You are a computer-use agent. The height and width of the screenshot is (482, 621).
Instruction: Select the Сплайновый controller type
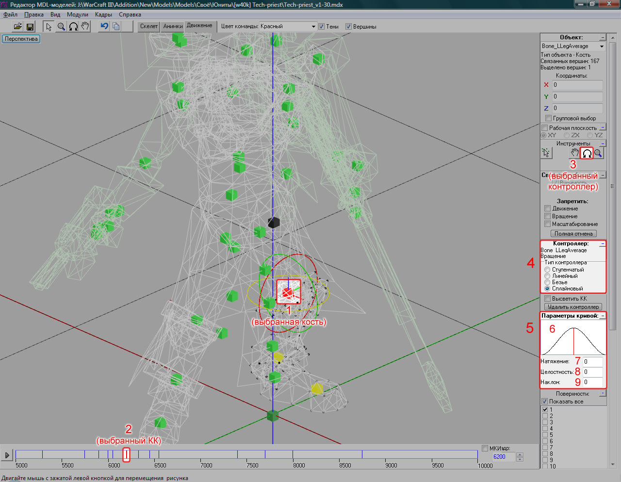point(547,289)
